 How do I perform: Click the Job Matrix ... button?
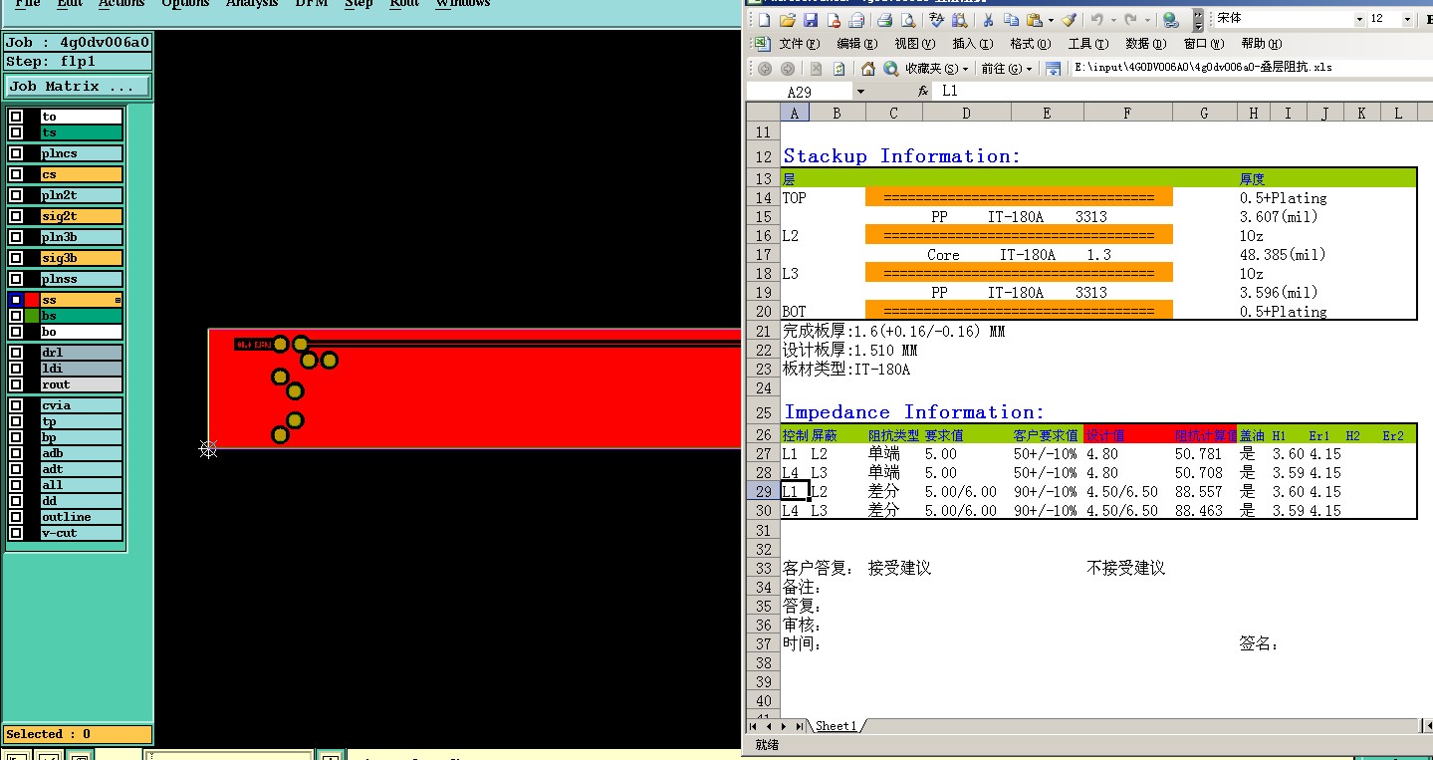[78, 87]
